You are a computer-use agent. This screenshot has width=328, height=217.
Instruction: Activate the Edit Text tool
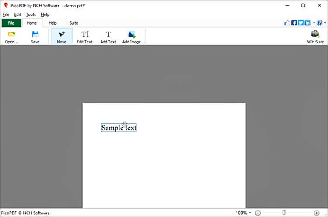pos(84,37)
